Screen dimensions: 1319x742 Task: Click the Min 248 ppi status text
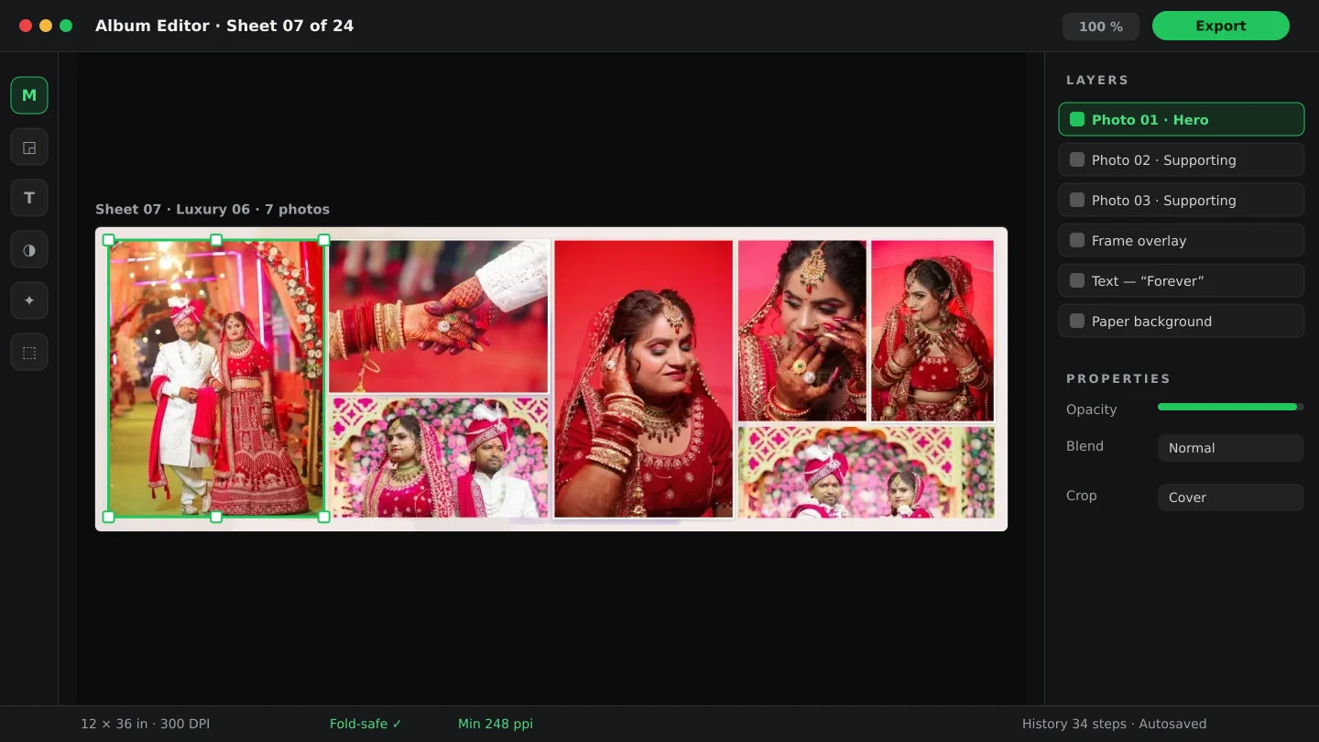click(x=496, y=724)
